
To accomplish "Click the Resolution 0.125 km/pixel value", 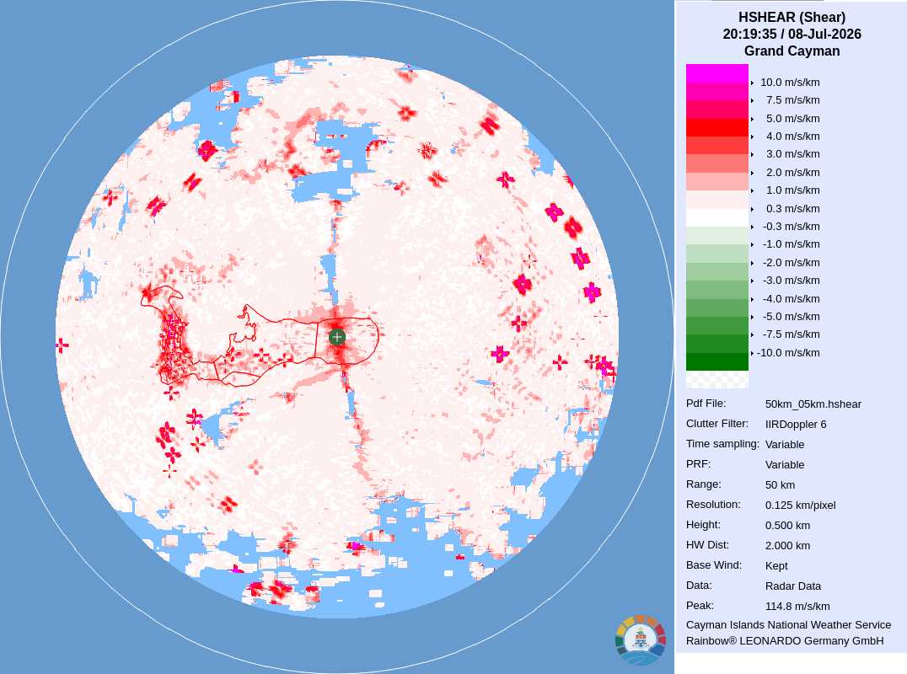I will pyautogui.click(x=800, y=505).
